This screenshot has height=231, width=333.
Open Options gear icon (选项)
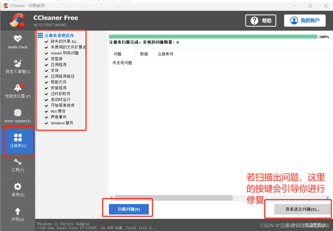point(18,186)
